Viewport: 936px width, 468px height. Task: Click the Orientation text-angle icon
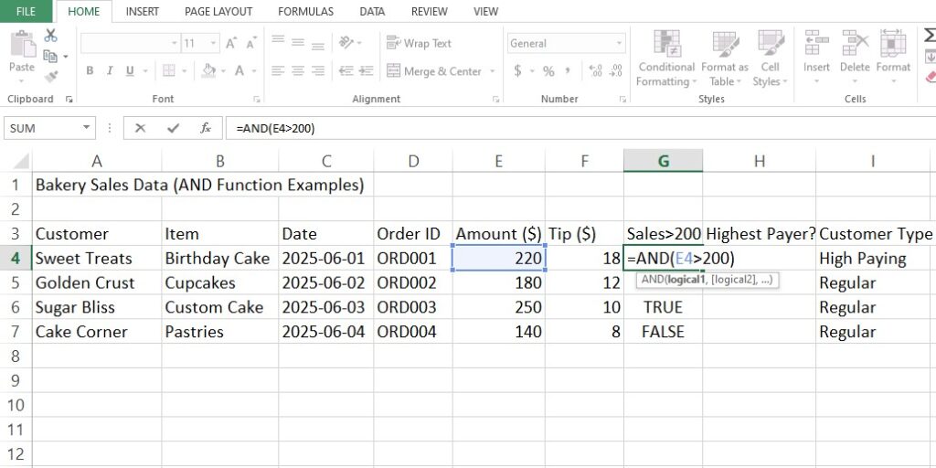346,43
